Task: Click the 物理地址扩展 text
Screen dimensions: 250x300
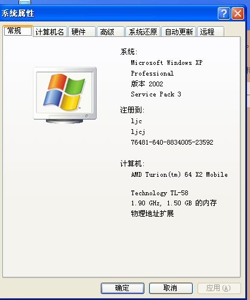Action: click(152, 214)
